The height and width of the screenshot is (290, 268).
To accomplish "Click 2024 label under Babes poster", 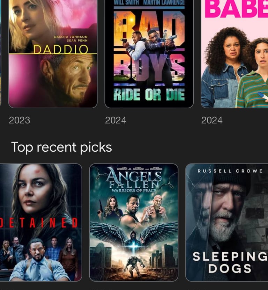I will click(212, 120).
